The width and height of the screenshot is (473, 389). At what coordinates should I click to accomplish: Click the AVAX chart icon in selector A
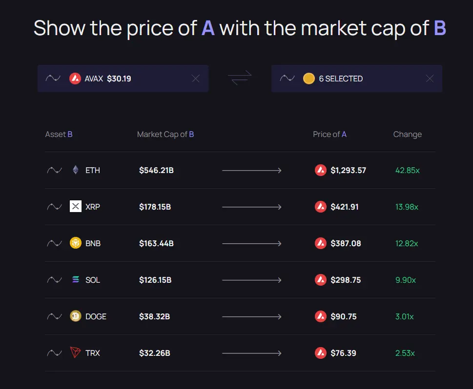tap(53, 78)
